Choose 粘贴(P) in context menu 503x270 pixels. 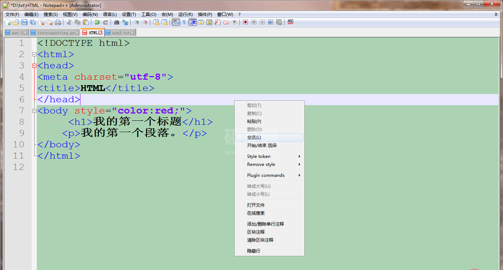tap(269, 122)
